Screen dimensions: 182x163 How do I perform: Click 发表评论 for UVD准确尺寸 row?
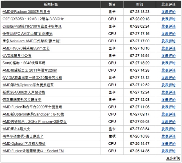pos(169,56)
